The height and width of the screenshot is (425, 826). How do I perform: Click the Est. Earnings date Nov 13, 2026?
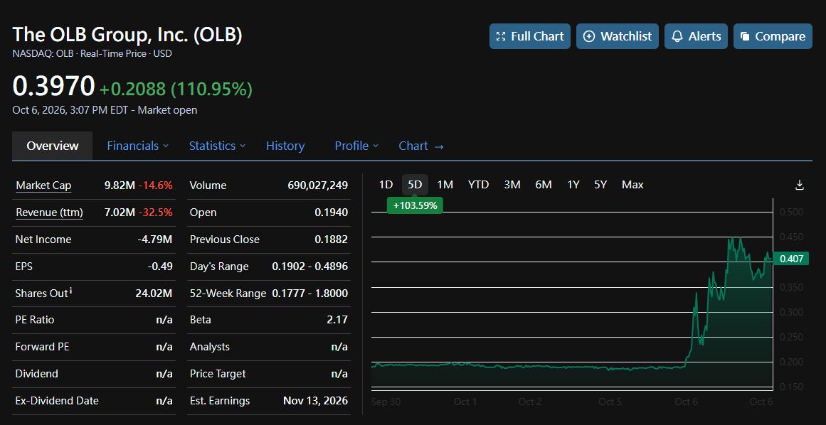click(316, 401)
